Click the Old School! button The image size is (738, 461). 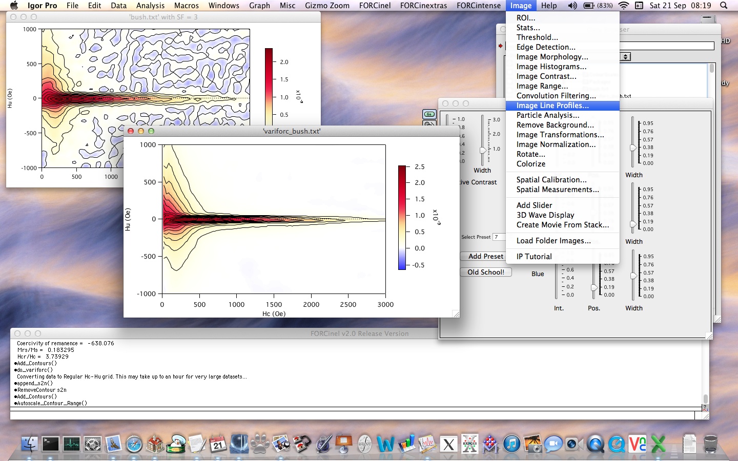485,272
